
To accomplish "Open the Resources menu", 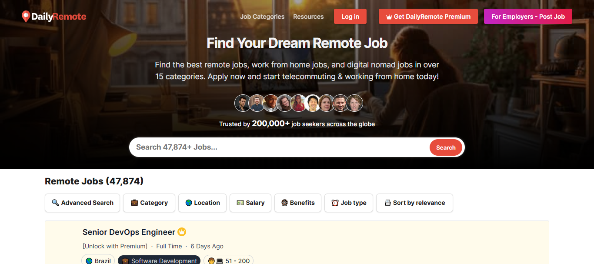I will (x=308, y=17).
